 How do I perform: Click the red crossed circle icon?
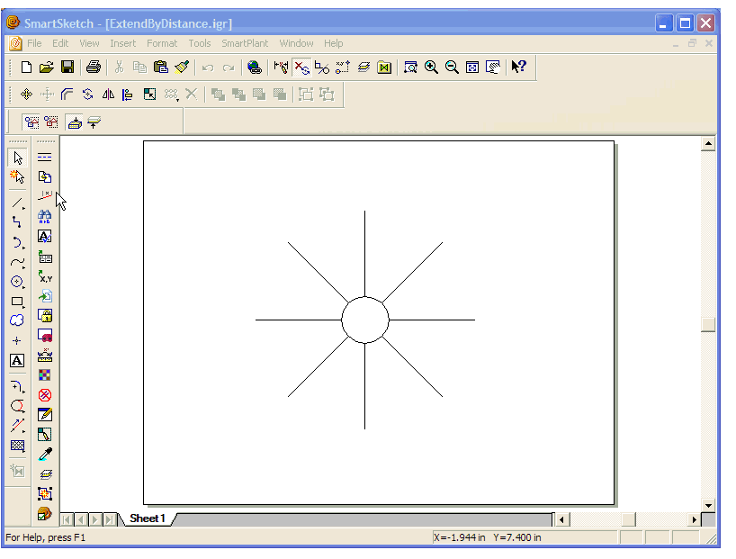45,395
